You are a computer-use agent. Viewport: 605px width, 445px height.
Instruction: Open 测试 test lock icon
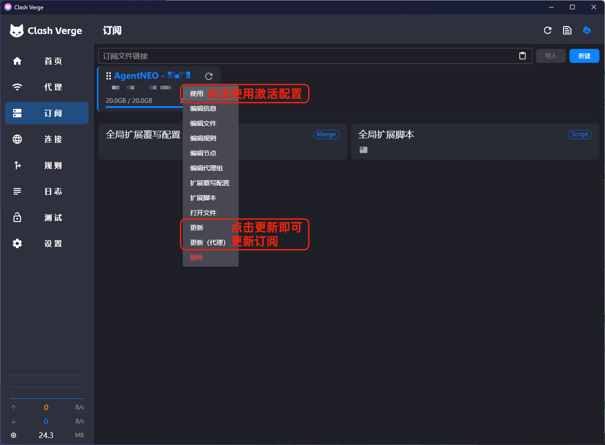pos(17,217)
